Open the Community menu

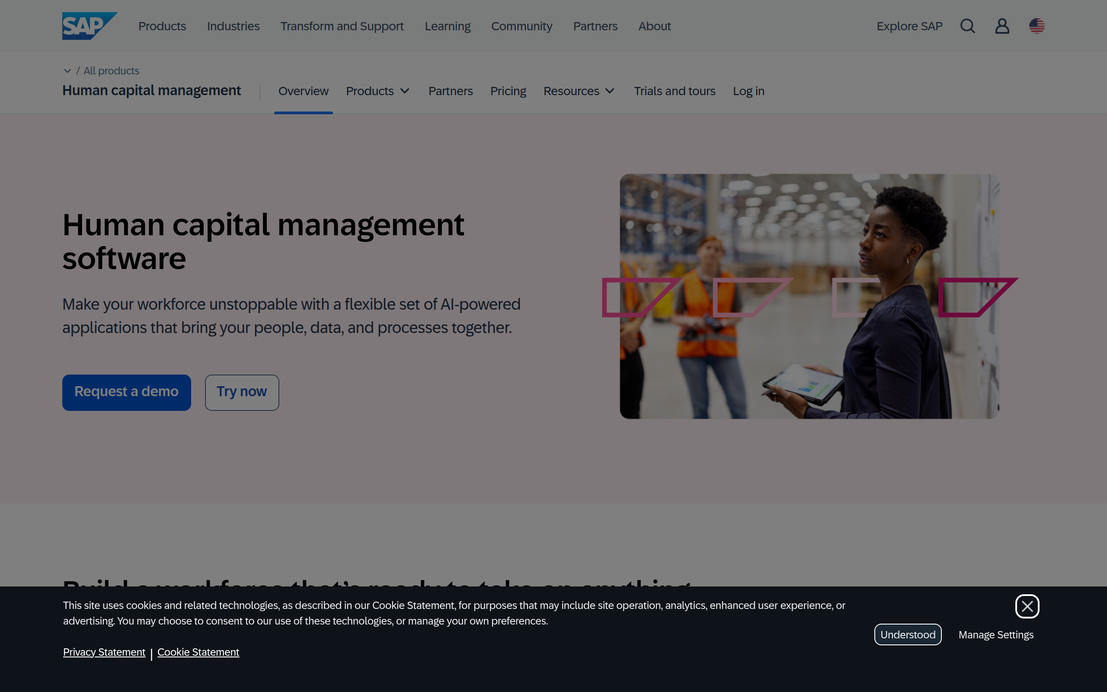[x=522, y=26]
